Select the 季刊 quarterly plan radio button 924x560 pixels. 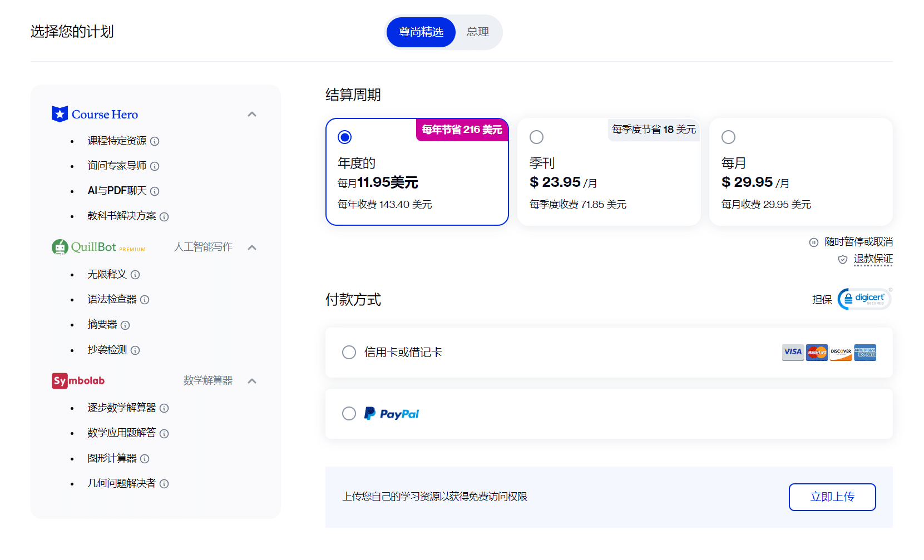point(536,136)
